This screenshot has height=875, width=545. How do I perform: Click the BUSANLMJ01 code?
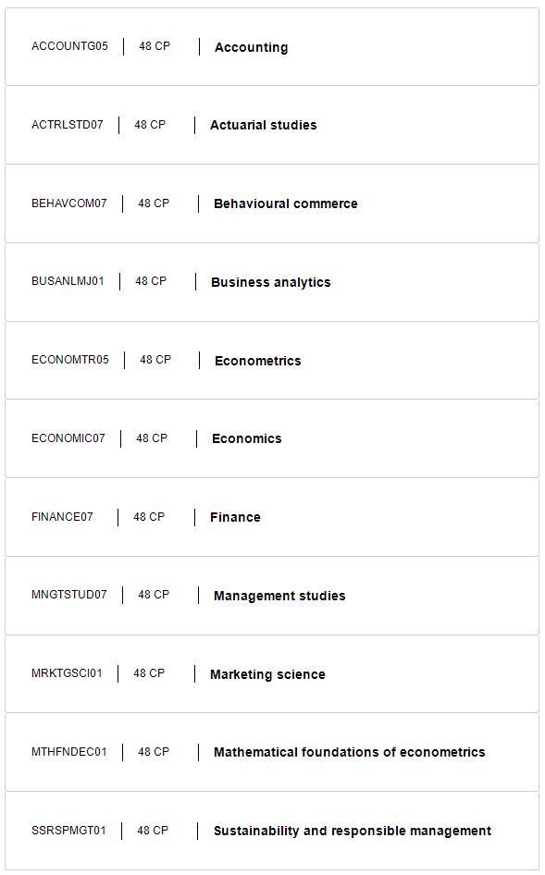tap(68, 281)
